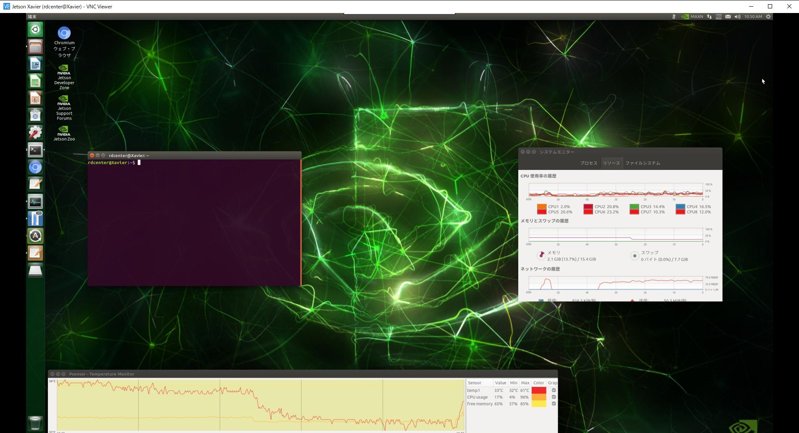Viewport: 799px width, 433px height.
Task: Launch LibreOffice Writer from the launcher
Action: pyautogui.click(x=35, y=64)
